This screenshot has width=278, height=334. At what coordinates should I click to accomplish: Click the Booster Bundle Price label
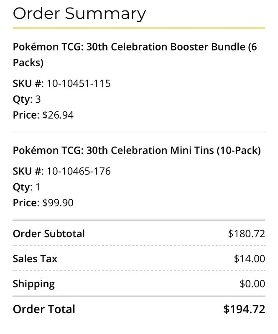[26, 115]
